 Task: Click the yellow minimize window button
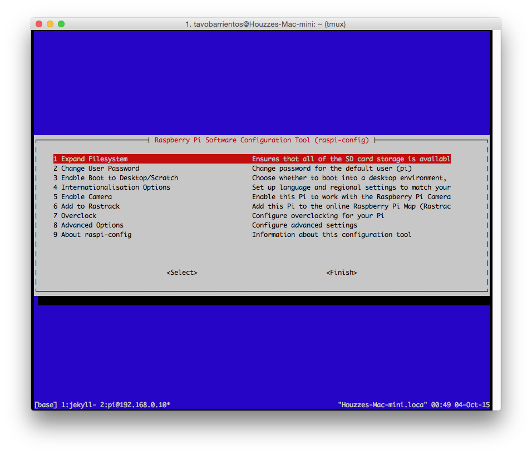(x=50, y=24)
